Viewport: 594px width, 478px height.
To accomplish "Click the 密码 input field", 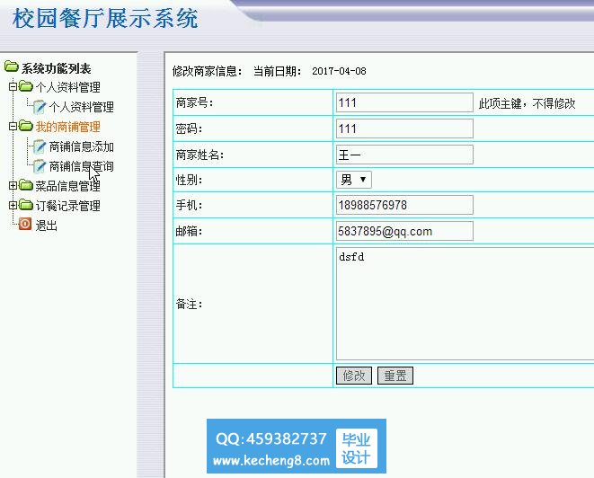I will click(404, 128).
